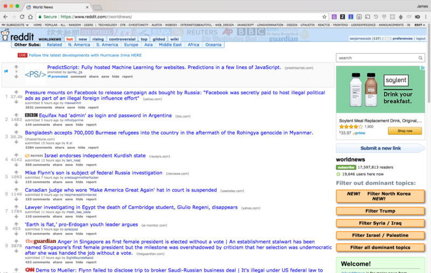
Task: Click the Filter Trump button
Action: tap(380, 211)
